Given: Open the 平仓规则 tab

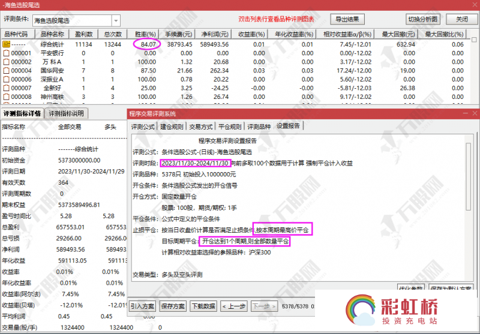Looking at the screenshot, I should (230, 127).
